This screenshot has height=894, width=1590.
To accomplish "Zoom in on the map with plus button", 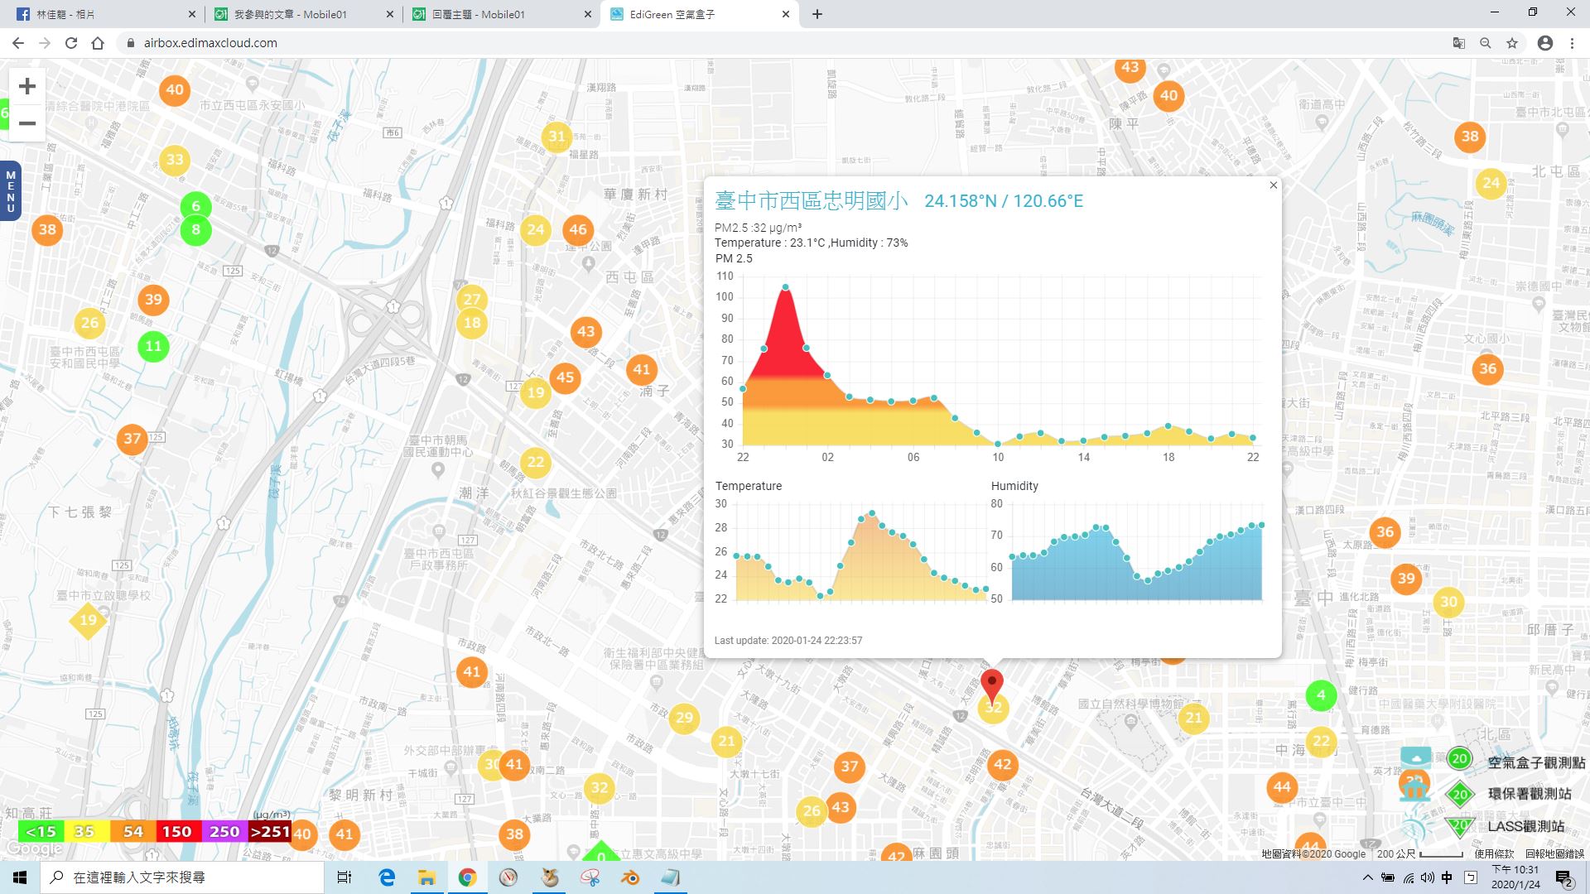I will (x=27, y=86).
